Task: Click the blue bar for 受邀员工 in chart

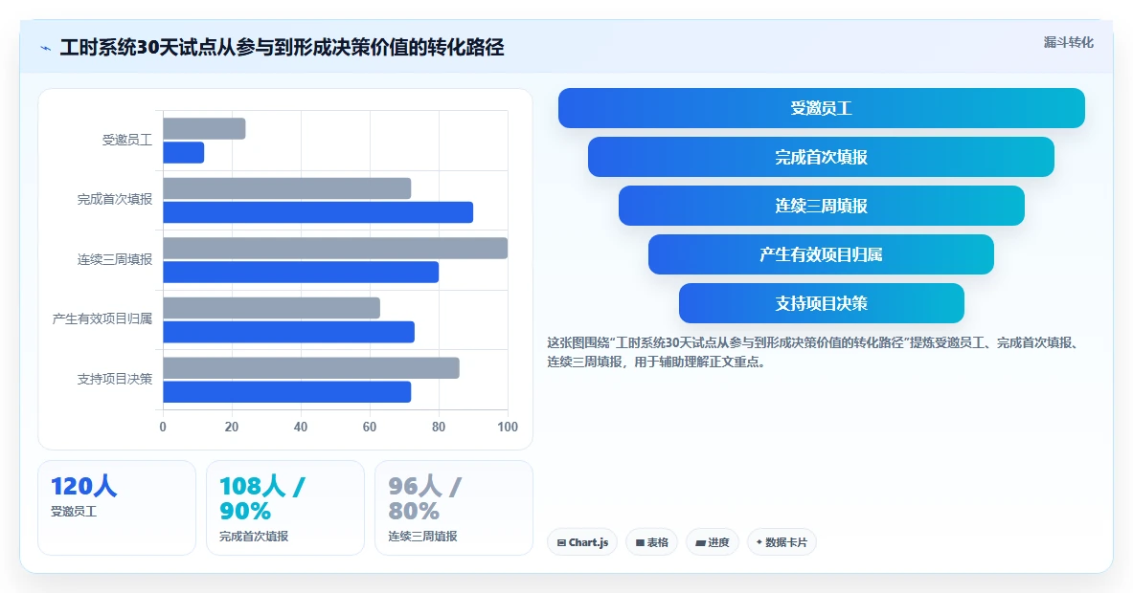Action: point(184,152)
